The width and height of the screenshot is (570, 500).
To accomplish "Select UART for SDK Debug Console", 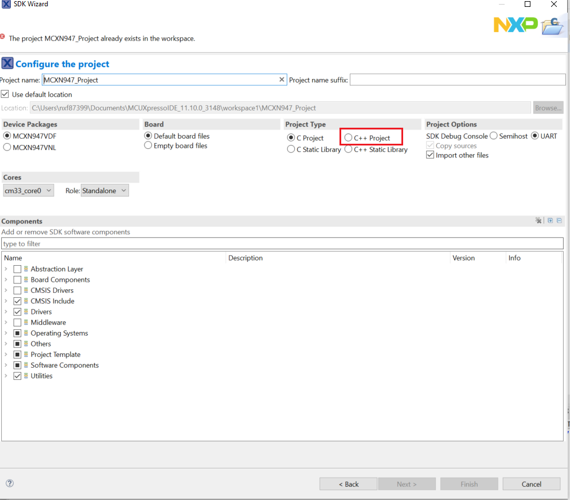I will coord(535,136).
